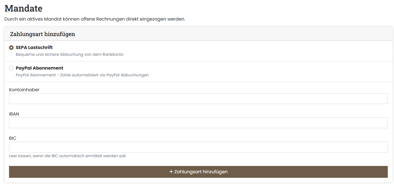This screenshot has height=193, width=394.
Task: Focus the IBAN input field
Action: pos(197,123)
